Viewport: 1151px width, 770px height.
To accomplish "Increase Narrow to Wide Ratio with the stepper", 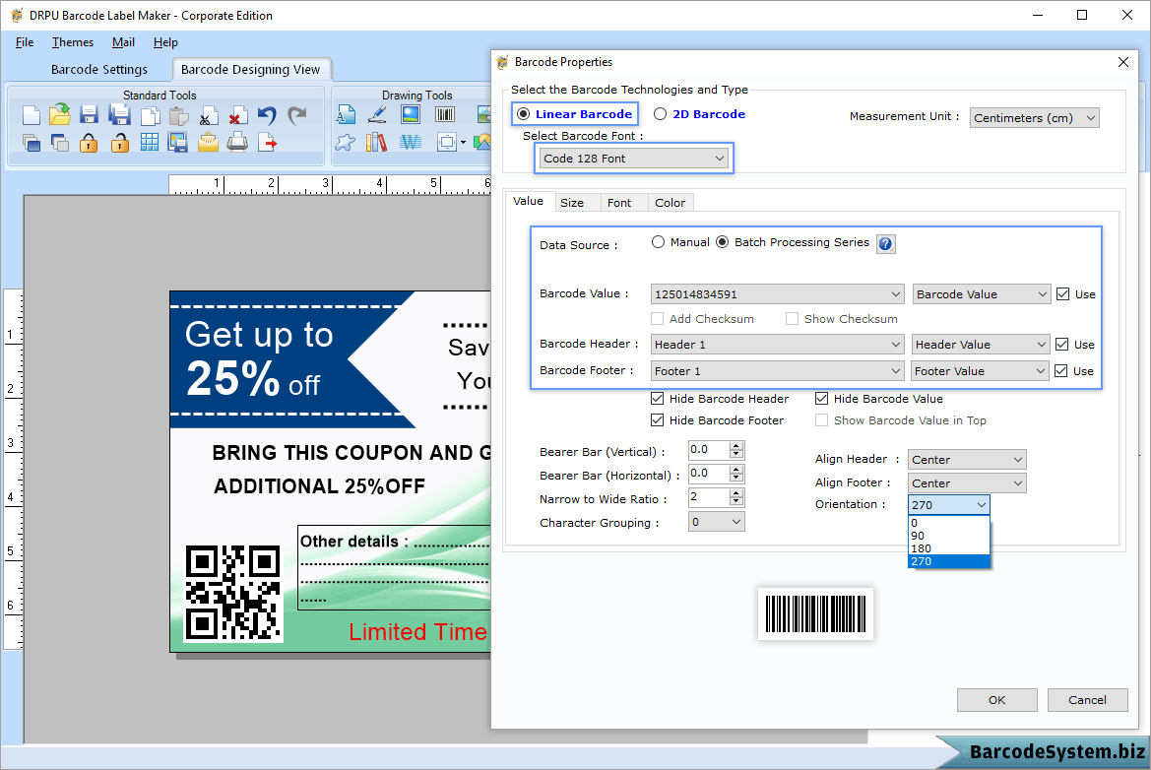I will (735, 493).
